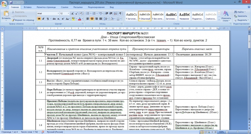Screen dimensions: 251x134
Task: Click the Найти search button
Action: [x=240, y=12]
